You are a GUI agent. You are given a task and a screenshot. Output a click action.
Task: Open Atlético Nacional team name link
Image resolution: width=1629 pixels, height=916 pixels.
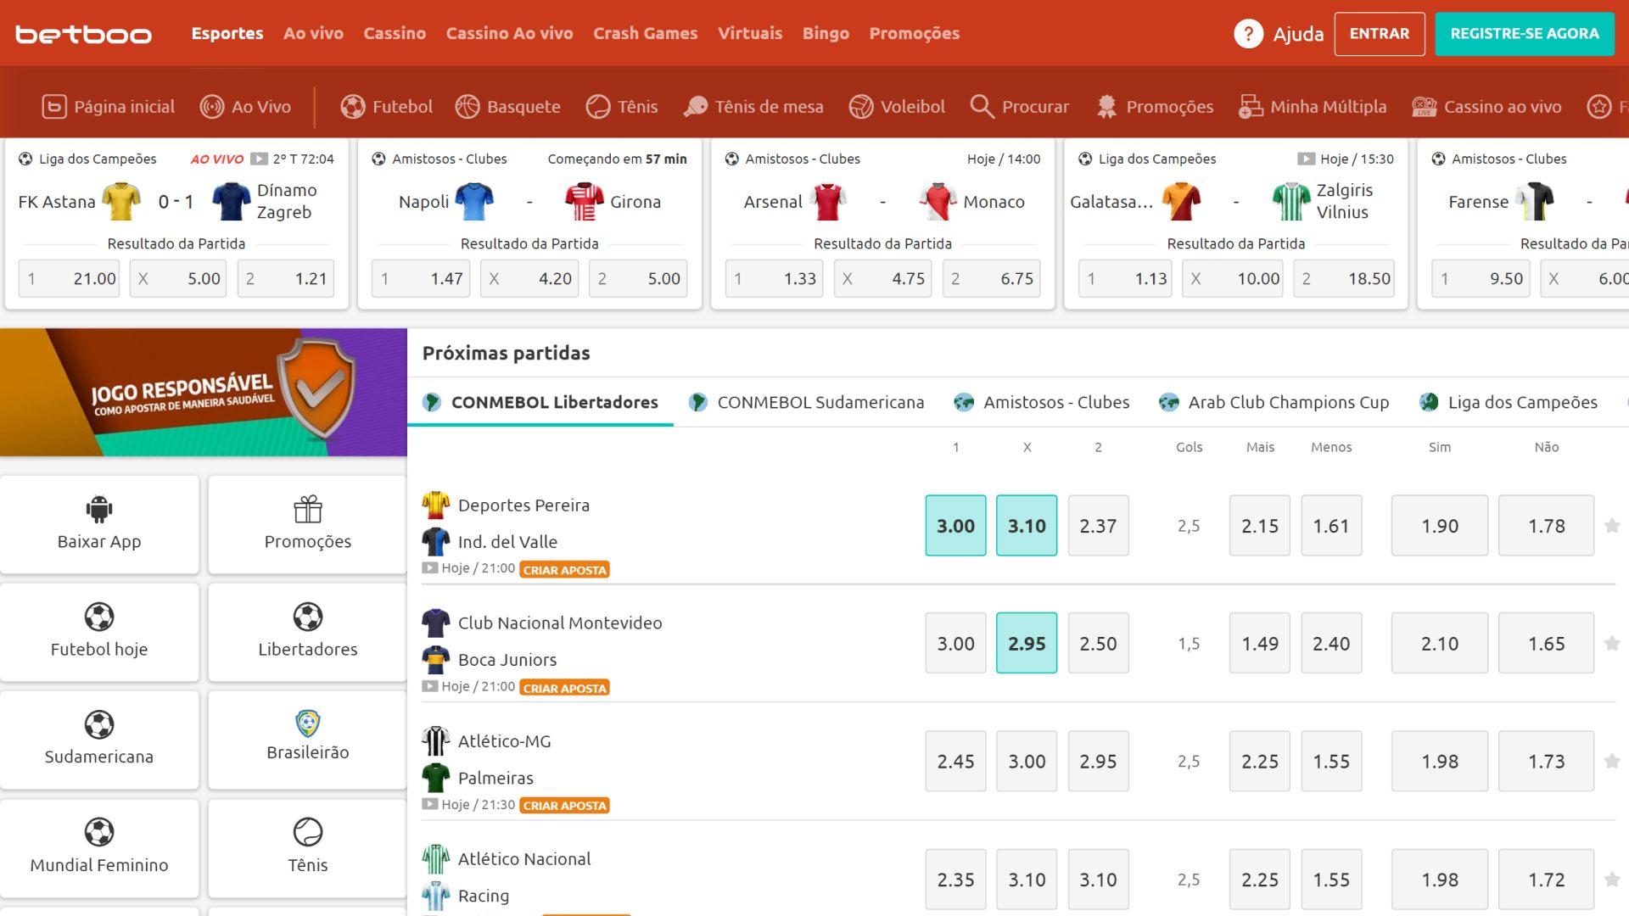point(524,859)
